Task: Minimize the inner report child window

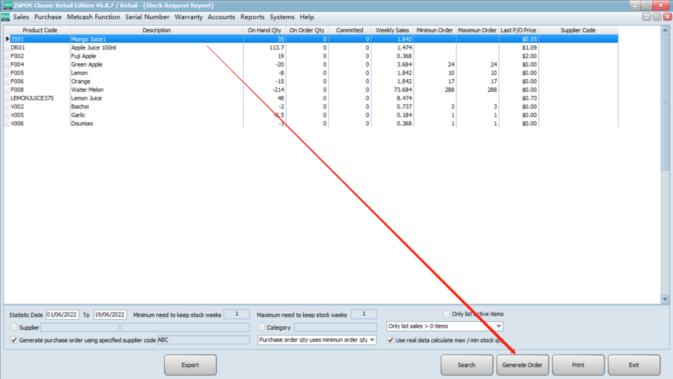Action: [647, 17]
